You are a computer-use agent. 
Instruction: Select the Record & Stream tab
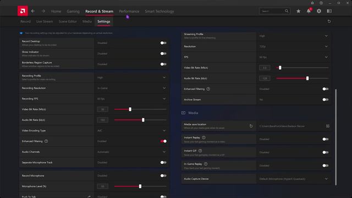[99, 11]
